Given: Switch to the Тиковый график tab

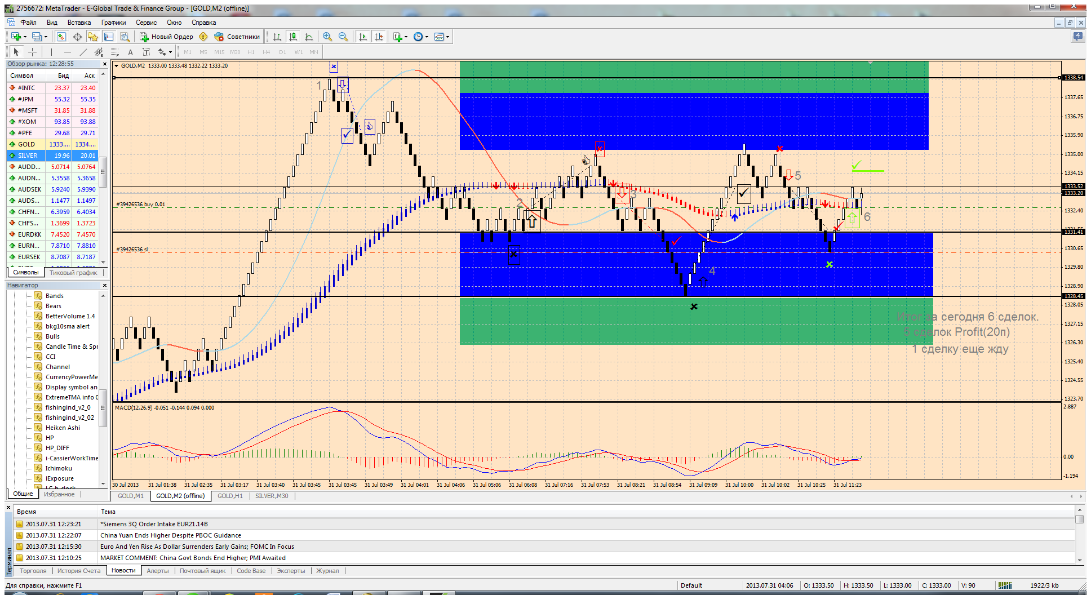Looking at the screenshot, I should (x=73, y=273).
